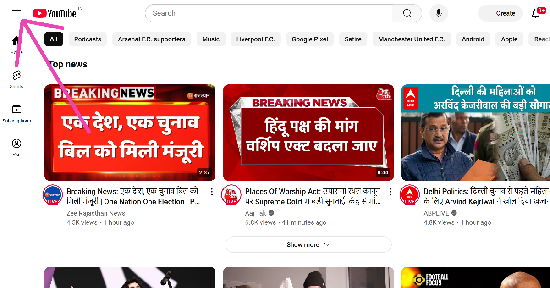Open Zee Rajasthan News channel avatar

[x=53, y=195]
